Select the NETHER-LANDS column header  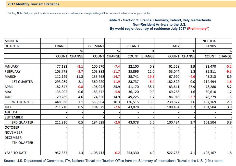209,43
